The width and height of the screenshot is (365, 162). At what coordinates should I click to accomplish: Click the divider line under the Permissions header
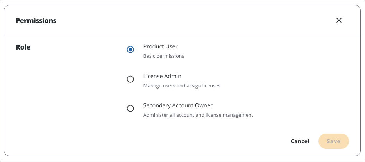click(x=182, y=35)
